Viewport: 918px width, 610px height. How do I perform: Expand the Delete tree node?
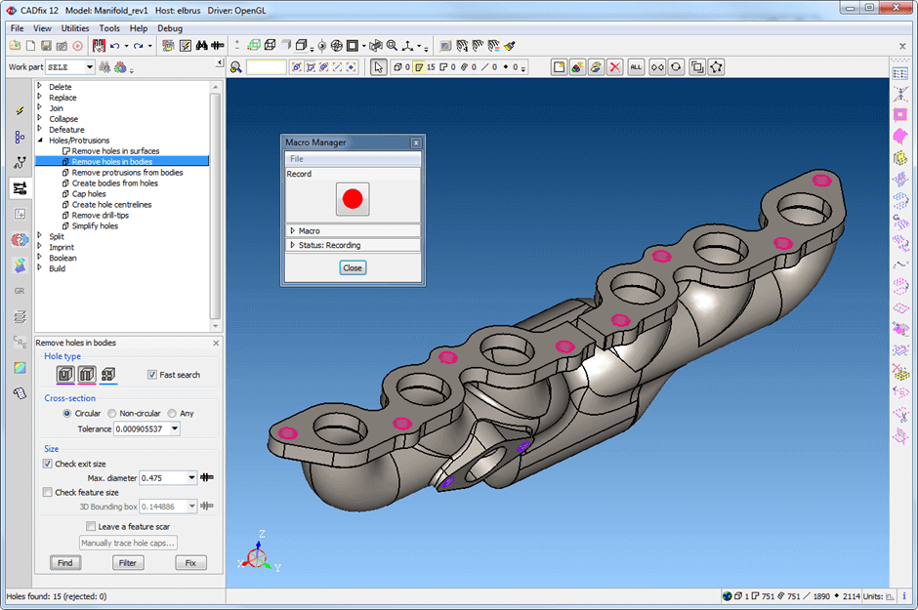click(40, 86)
